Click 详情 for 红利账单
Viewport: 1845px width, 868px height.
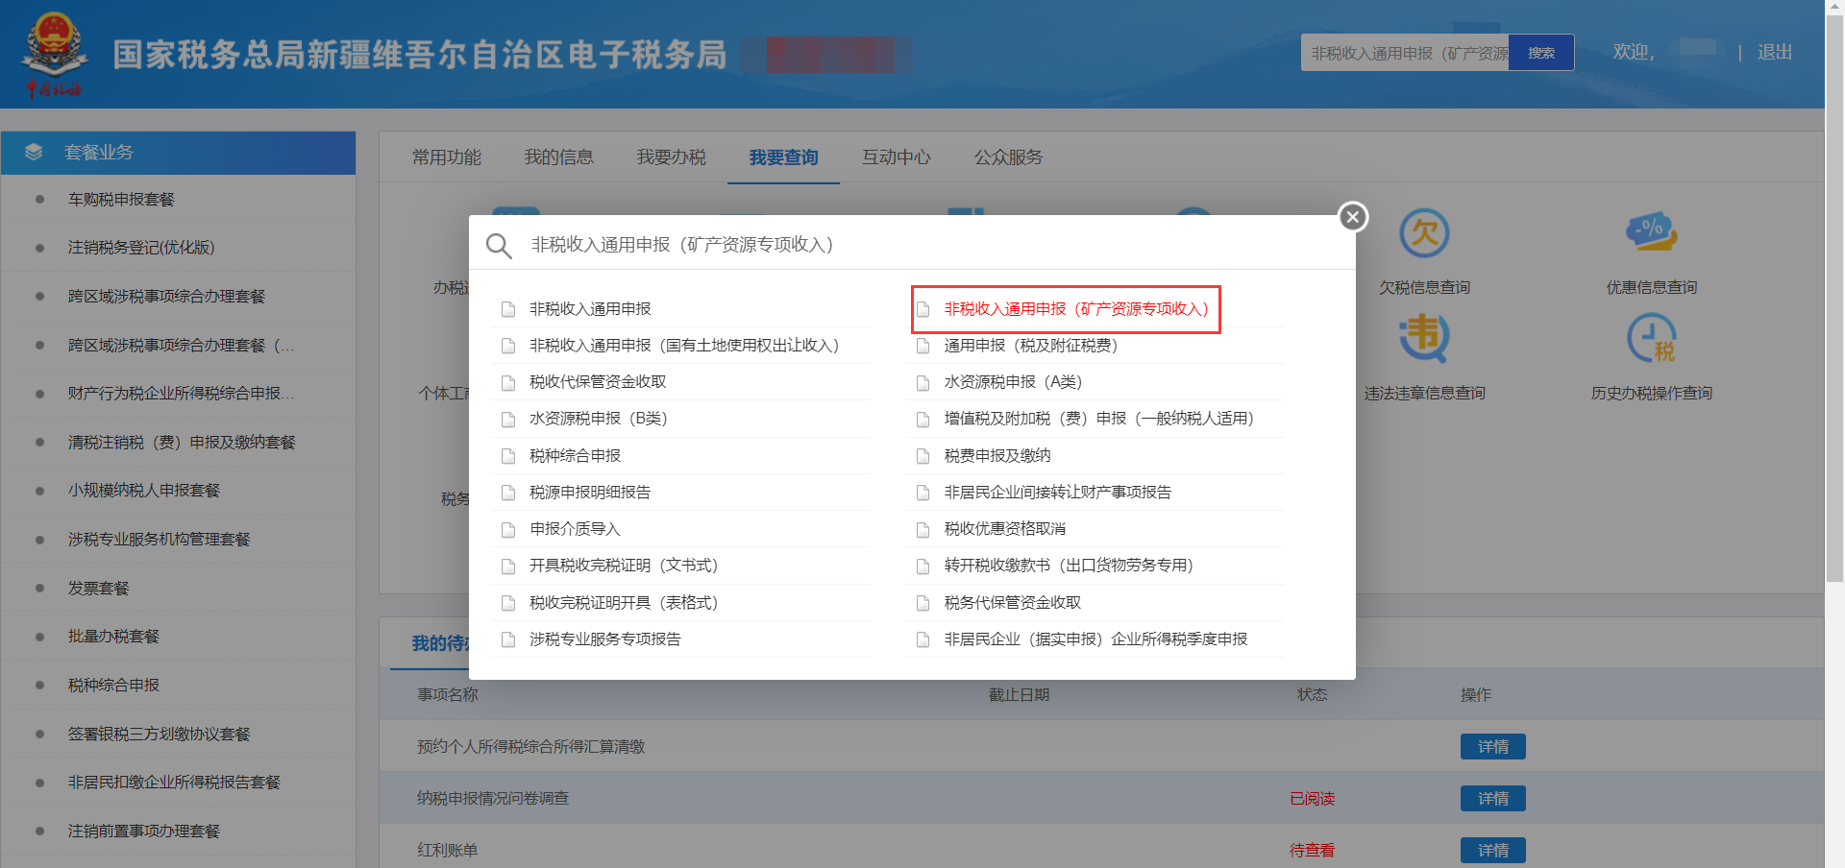[1493, 851]
